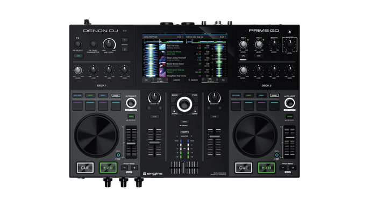Screen dimensions: 369x207
Task: Enable the Deck 1 SYNC button
Action: pyautogui.click(x=131, y=117)
